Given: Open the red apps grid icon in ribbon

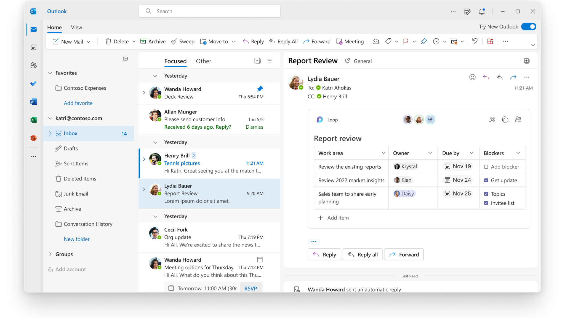Looking at the screenshot, I should tap(490, 41).
